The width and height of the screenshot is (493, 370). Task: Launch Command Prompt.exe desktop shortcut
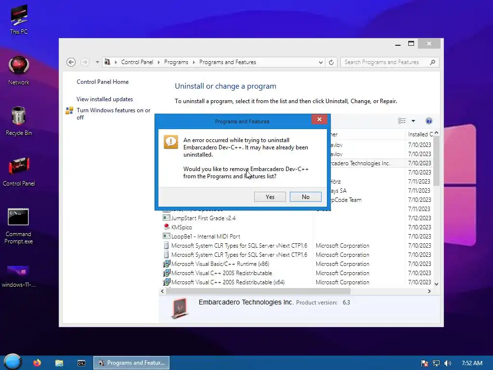(x=18, y=226)
